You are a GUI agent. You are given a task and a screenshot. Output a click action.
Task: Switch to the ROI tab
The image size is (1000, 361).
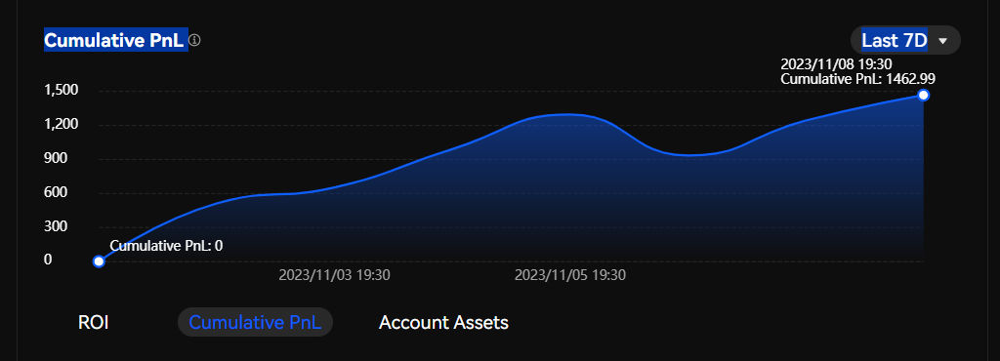tap(93, 322)
